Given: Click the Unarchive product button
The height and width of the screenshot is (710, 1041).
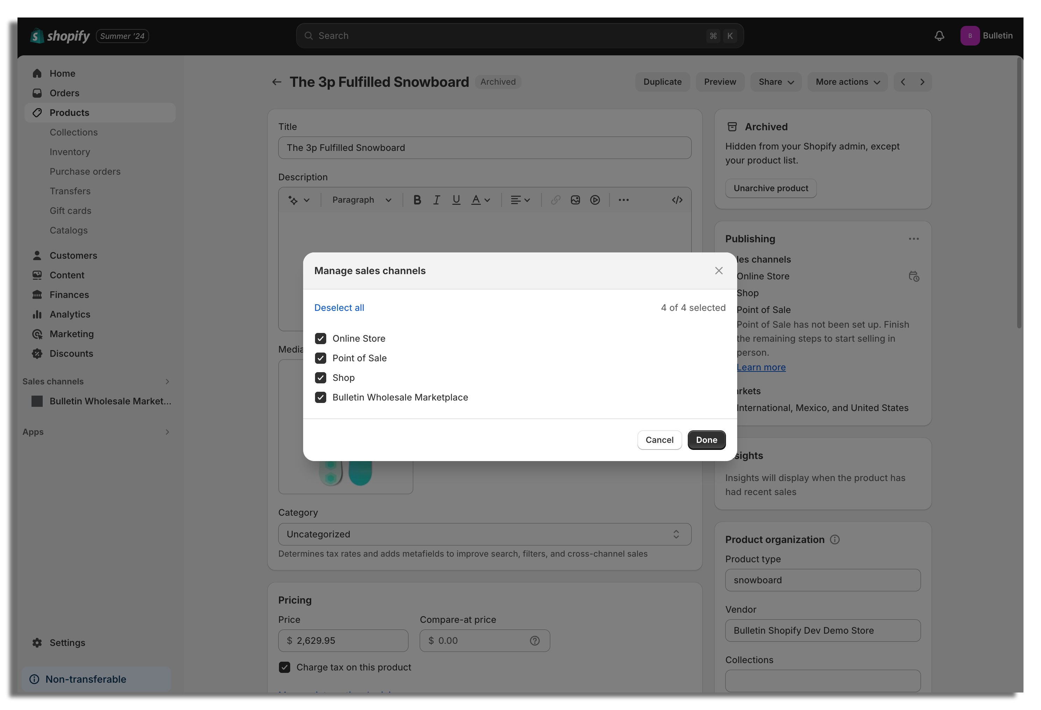Looking at the screenshot, I should 770,188.
